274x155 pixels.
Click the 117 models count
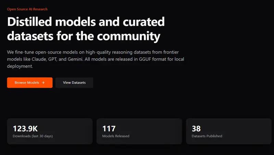point(109,128)
